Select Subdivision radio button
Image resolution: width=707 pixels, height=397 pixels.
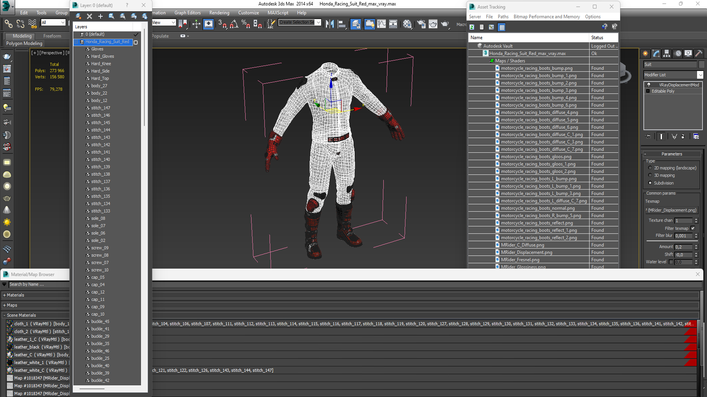tap(650, 183)
